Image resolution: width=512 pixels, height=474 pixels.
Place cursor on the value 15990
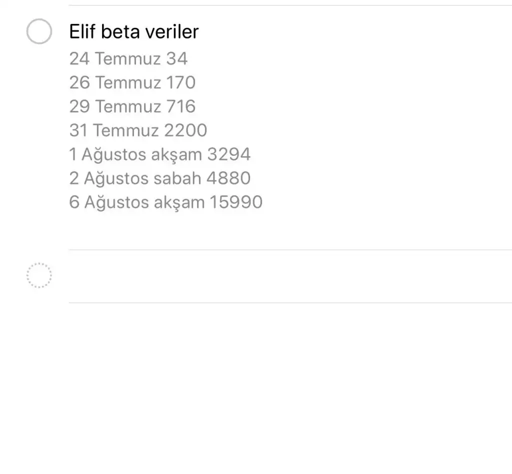[x=236, y=202]
